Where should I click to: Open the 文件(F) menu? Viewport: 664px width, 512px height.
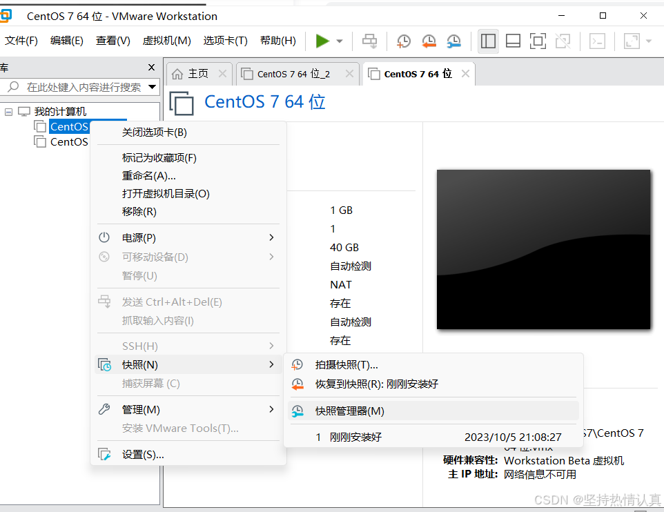click(x=21, y=41)
